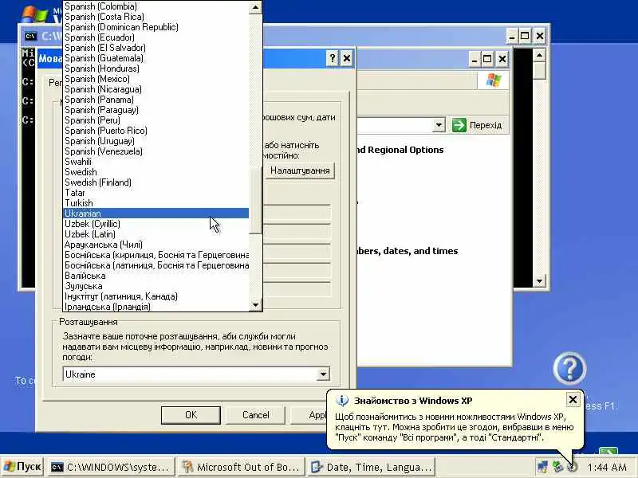Click the dialog help question-mark button

pyautogui.click(x=332, y=58)
